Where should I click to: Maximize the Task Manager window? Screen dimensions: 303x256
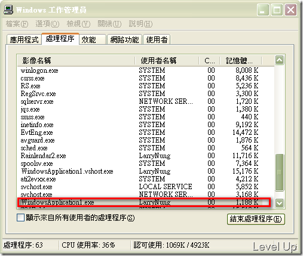pos(277,10)
